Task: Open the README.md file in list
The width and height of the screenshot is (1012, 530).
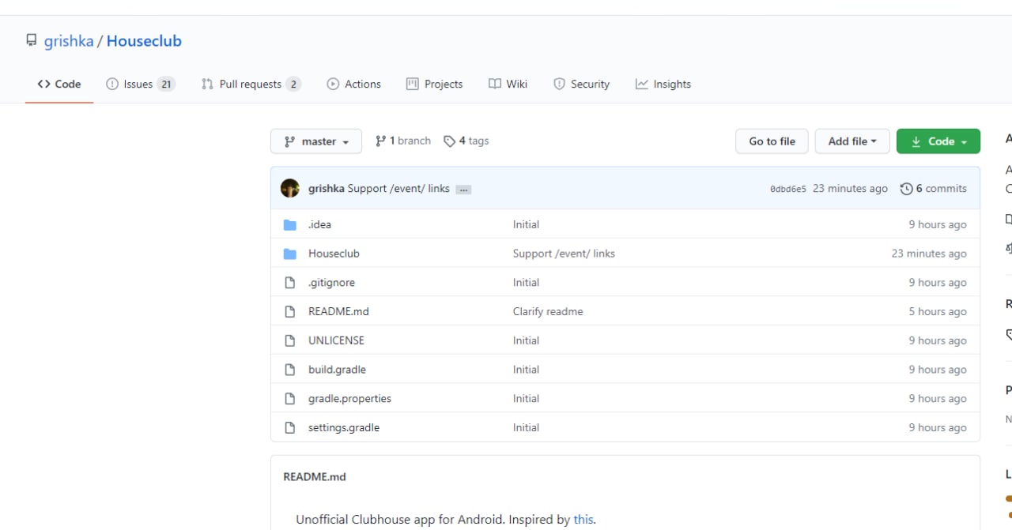Action: coord(338,311)
